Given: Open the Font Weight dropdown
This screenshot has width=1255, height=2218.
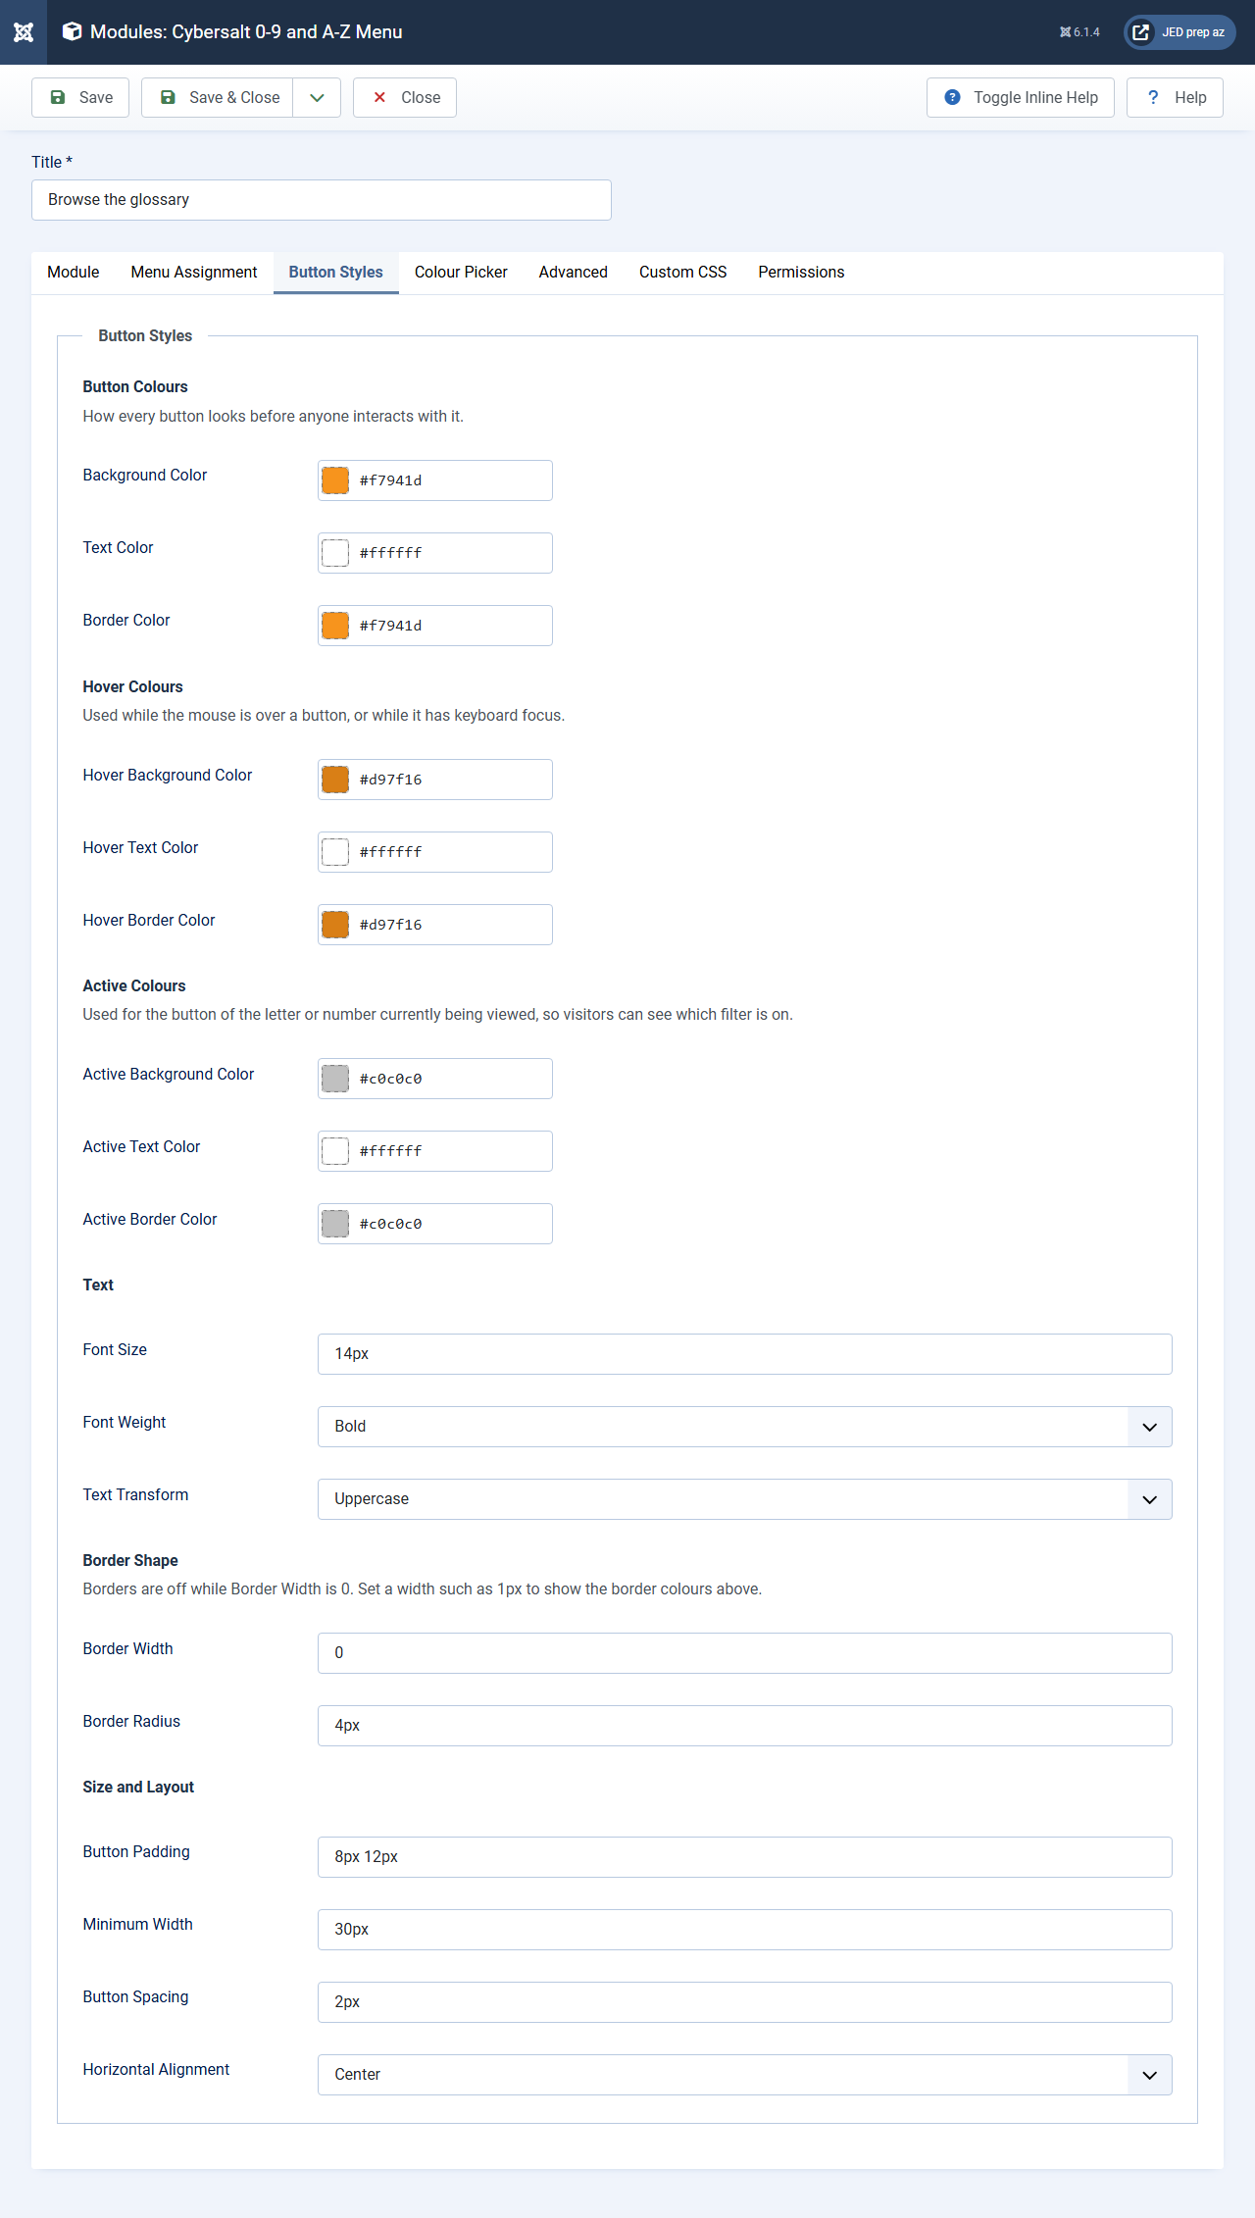Looking at the screenshot, I should coord(745,1427).
